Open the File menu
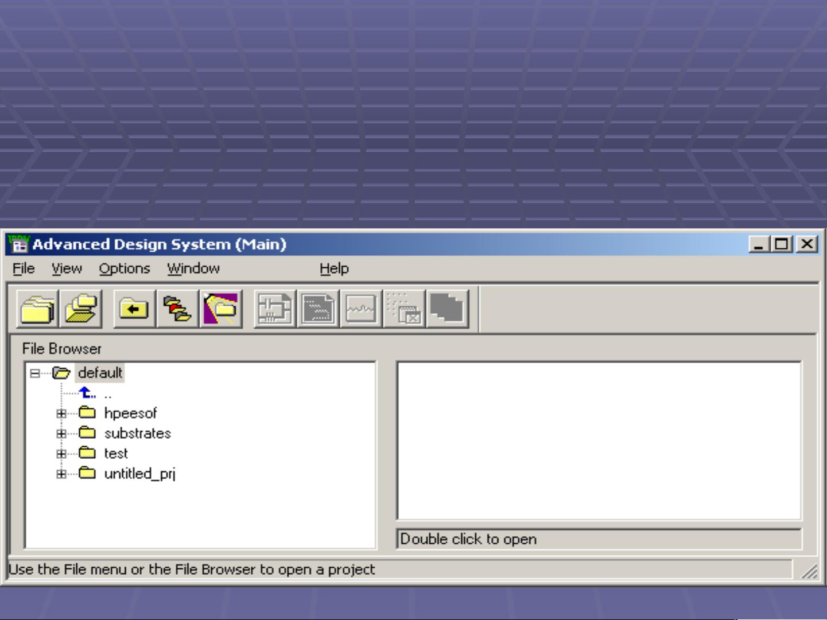Screen dimensions: 827x620 24,268
